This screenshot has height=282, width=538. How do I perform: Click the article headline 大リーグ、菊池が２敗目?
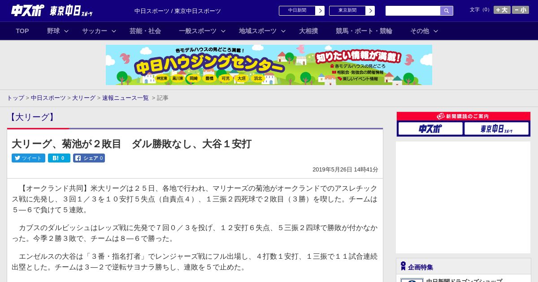[x=131, y=144]
